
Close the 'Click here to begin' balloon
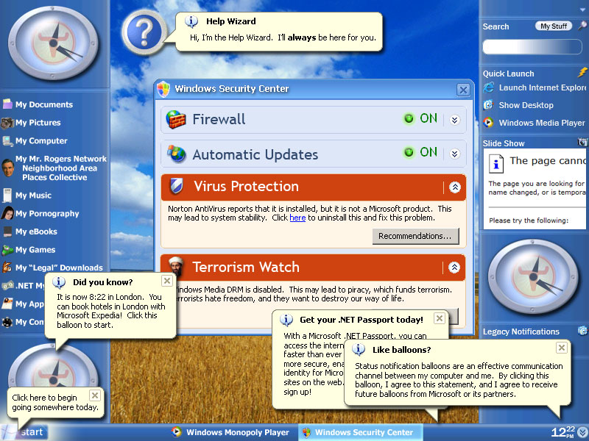click(x=95, y=395)
